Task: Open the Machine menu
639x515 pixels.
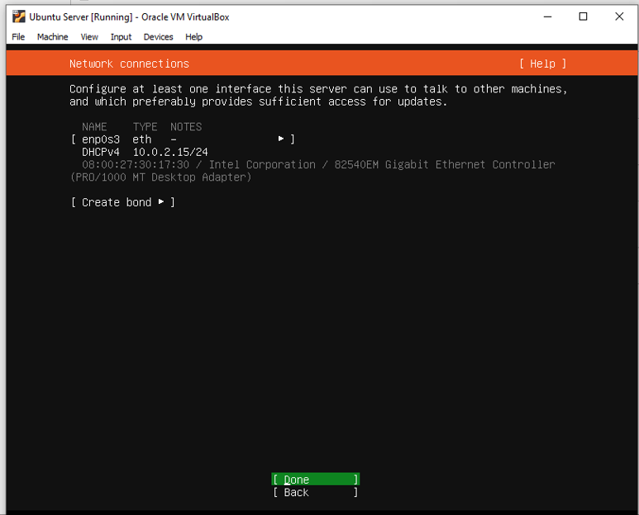Action: pos(52,37)
